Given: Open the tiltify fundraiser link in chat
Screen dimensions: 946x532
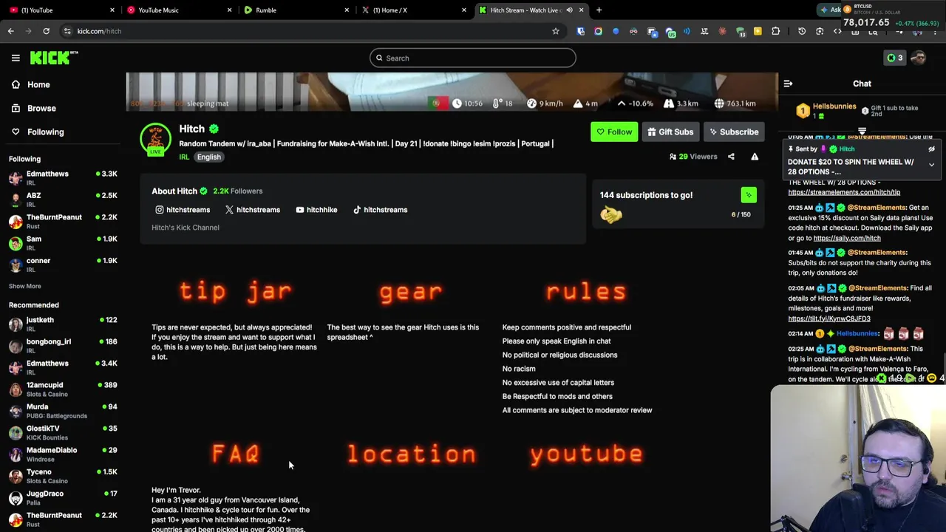Looking at the screenshot, I should coord(829,318).
